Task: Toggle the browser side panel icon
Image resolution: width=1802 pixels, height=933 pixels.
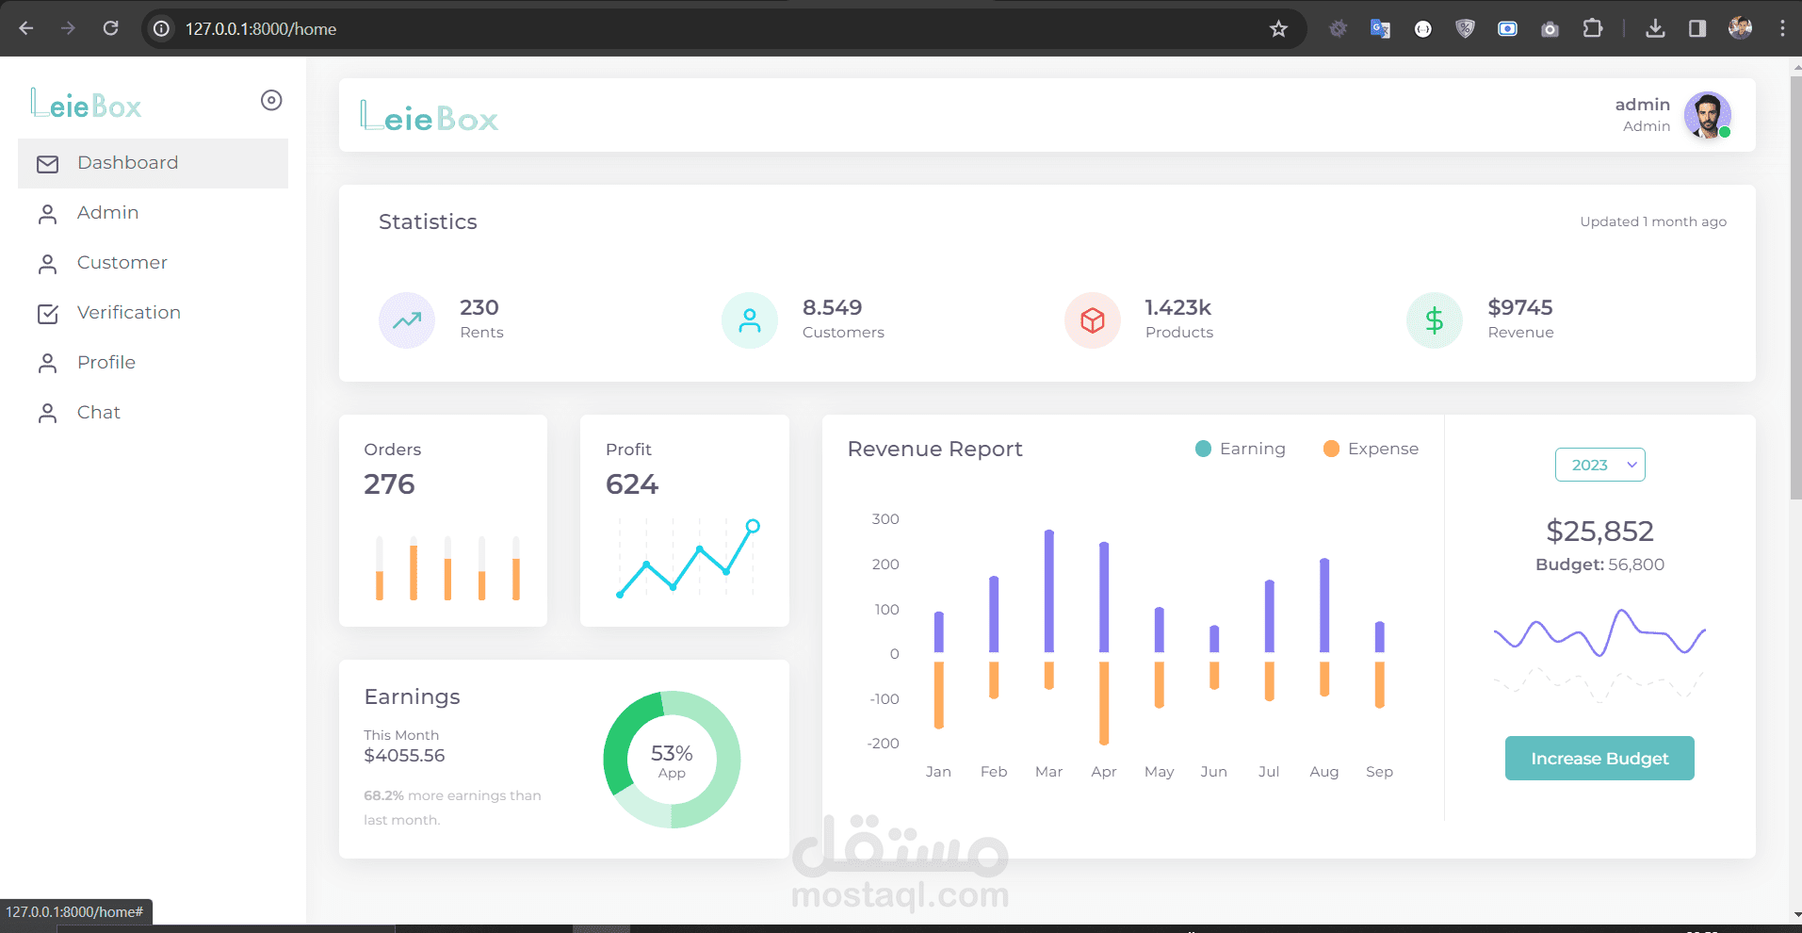Action: (1697, 28)
